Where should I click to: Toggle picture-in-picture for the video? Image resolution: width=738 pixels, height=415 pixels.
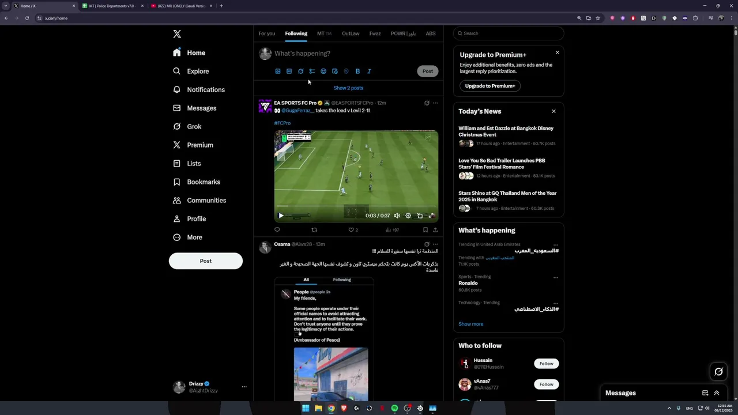point(420,216)
